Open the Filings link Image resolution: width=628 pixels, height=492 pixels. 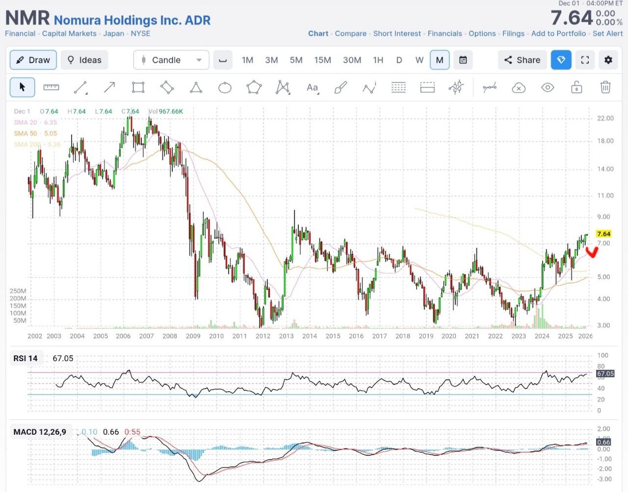pyautogui.click(x=513, y=33)
